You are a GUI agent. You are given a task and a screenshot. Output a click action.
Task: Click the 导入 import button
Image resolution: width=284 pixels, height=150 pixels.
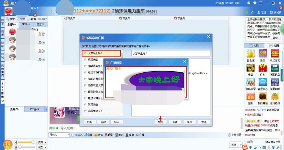point(117,122)
